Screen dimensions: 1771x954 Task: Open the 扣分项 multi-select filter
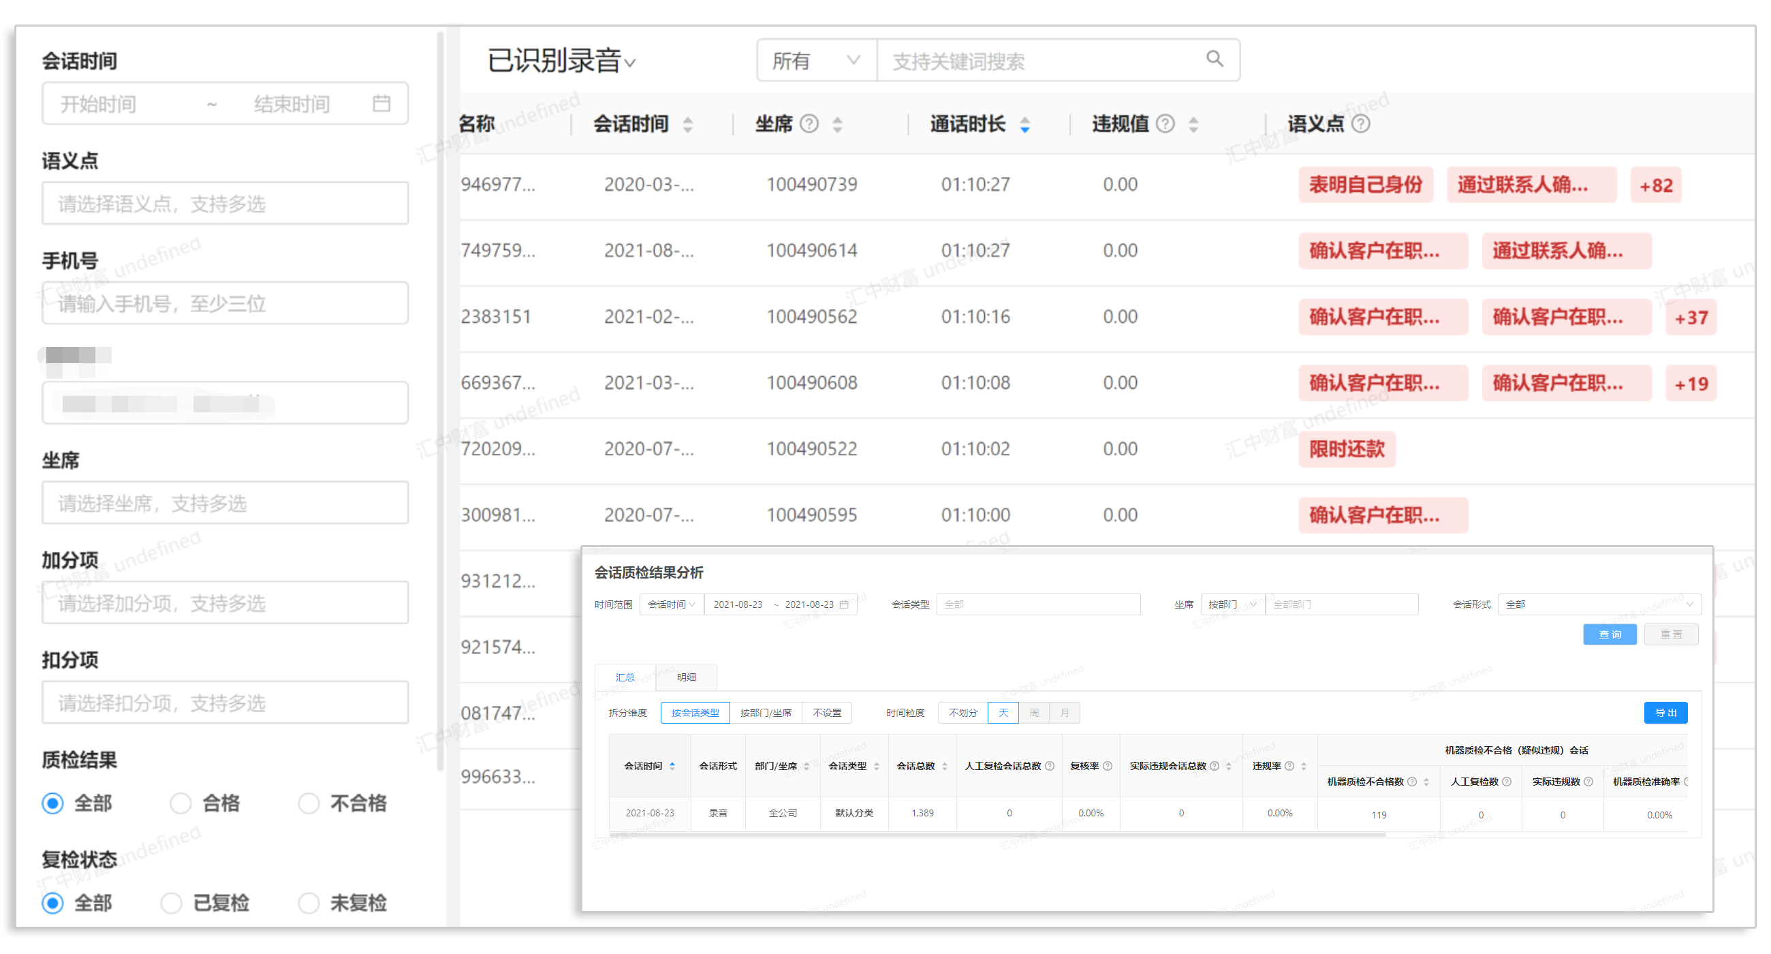[x=225, y=703]
